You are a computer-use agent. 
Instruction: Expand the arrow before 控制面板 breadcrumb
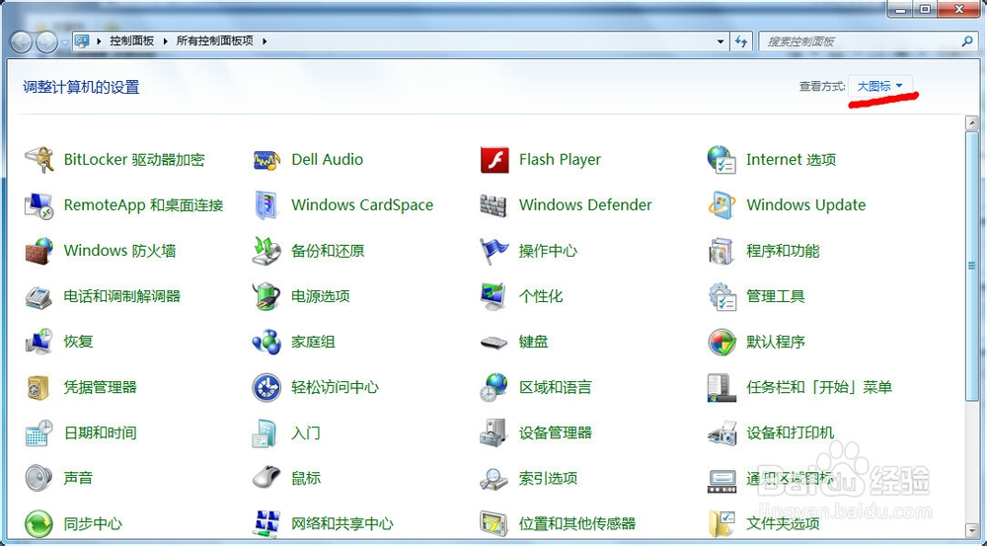tap(99, 40)
